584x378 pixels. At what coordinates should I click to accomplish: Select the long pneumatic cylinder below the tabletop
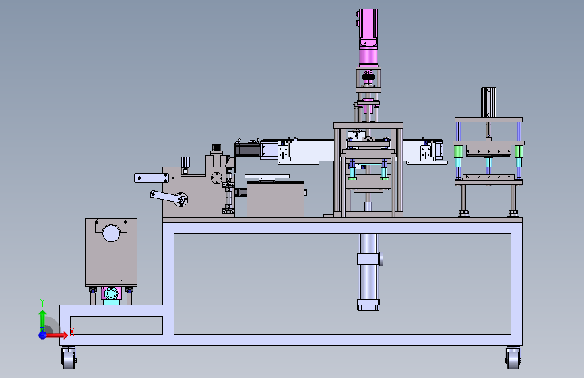[x=368, y=272]
